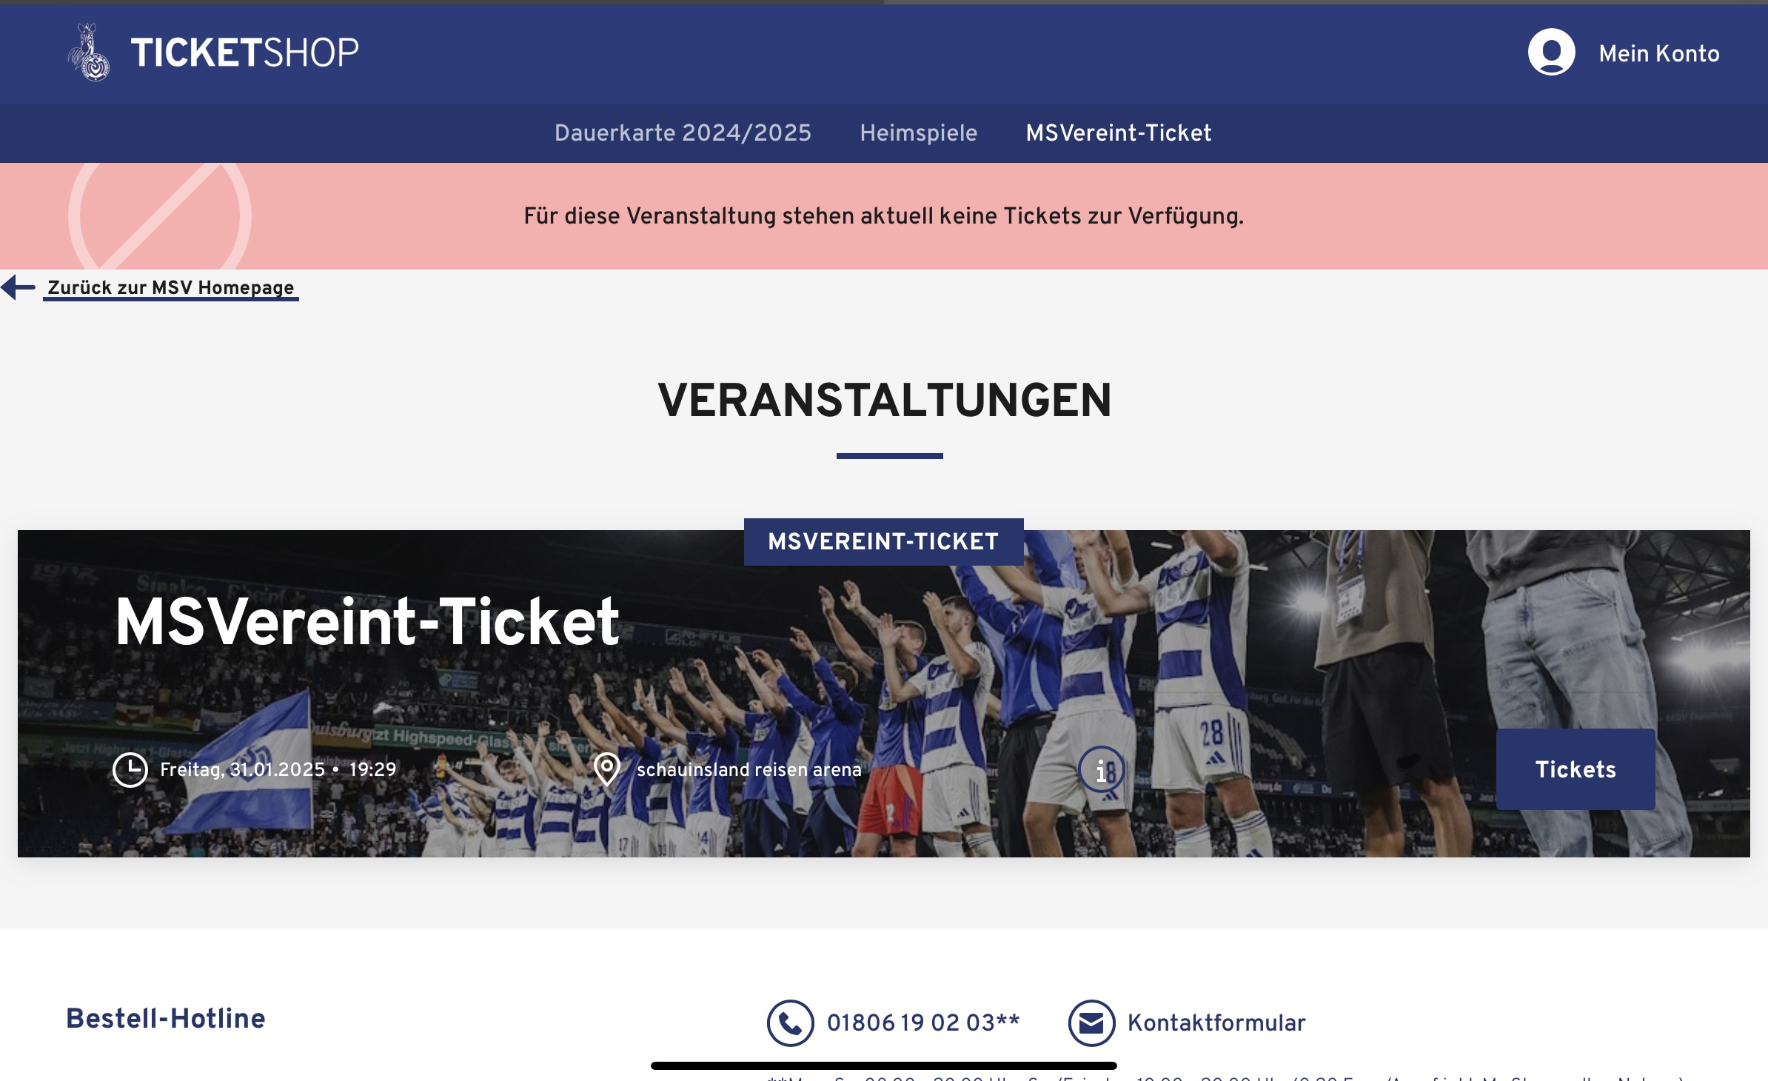
Task: Open the event info circle icon
Action: pyautogui.click(x=1101, y=770)
